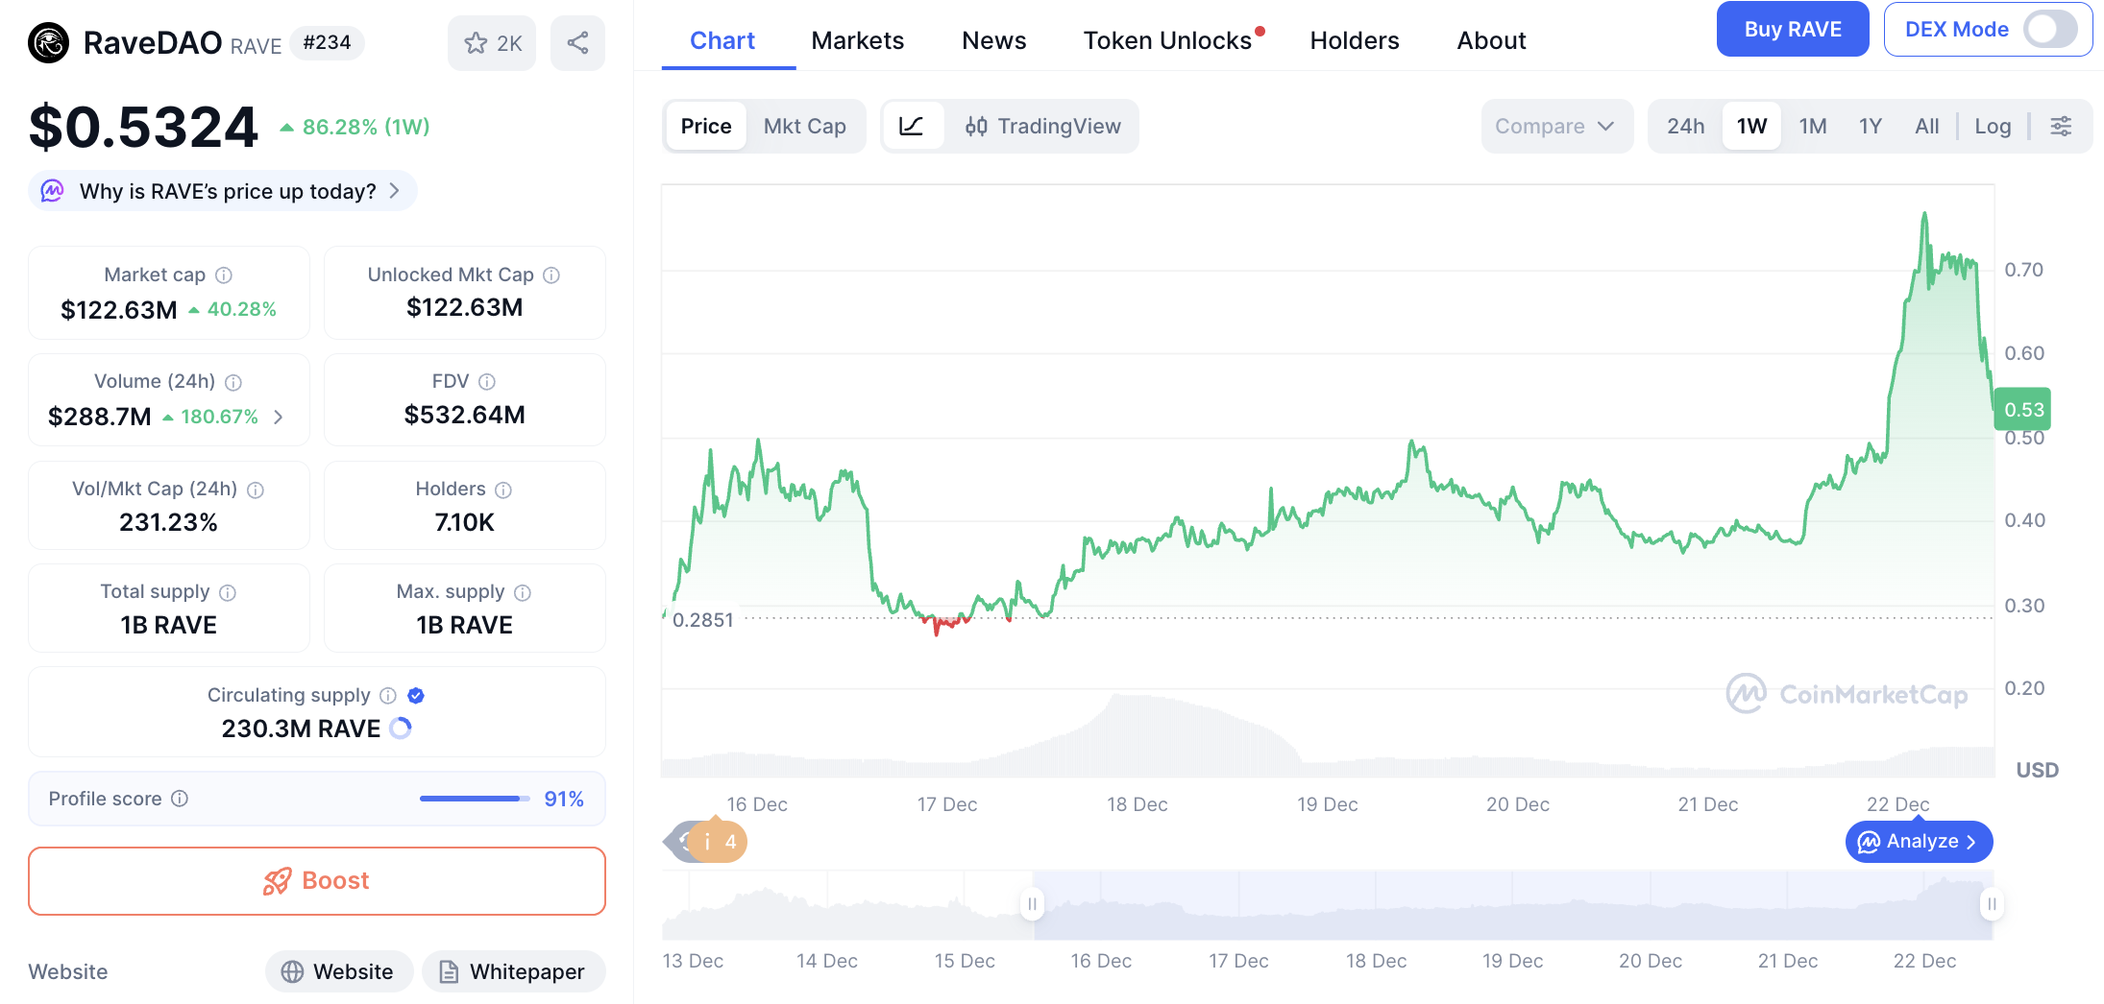This screenshot has width=2104, height=1004.
Task: Click the FDV info icon
Action: coord(487,382)
